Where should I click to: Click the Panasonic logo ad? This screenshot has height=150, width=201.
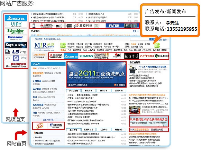tap(16, 38)
